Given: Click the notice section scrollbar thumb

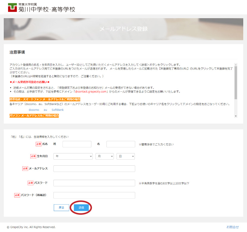Looking at the screenshot, I should [236, 82].
